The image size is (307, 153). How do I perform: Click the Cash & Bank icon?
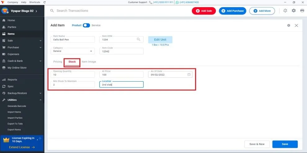pos(4,61)
